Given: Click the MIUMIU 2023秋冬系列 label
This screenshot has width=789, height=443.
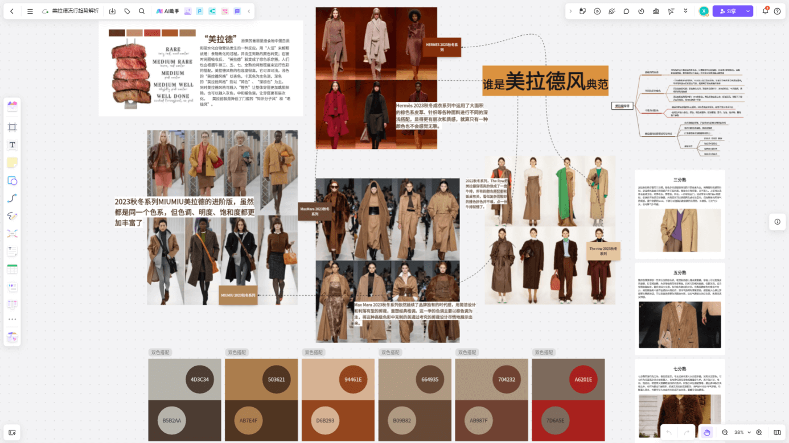Looking at the screenshot, I should 239,295.
